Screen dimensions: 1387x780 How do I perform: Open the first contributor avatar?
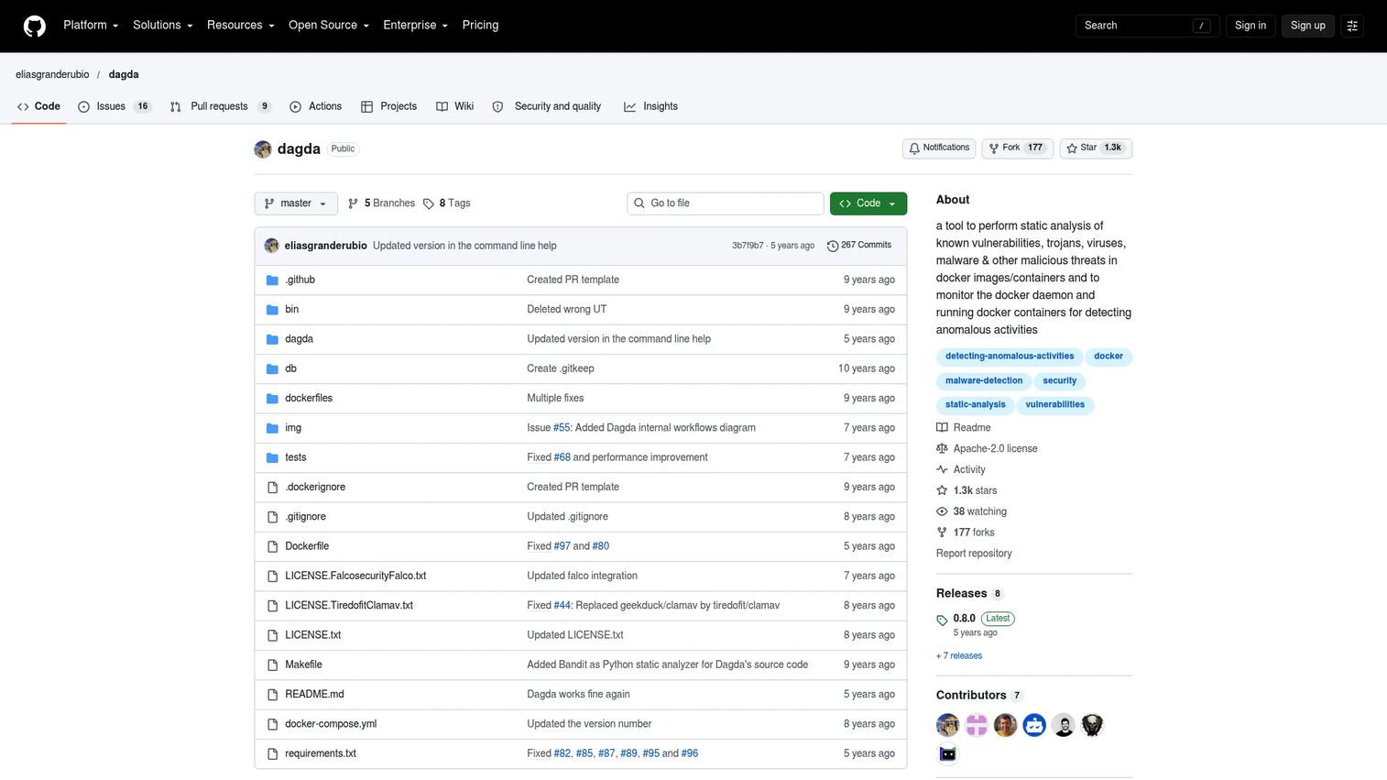tap(948, 726)
